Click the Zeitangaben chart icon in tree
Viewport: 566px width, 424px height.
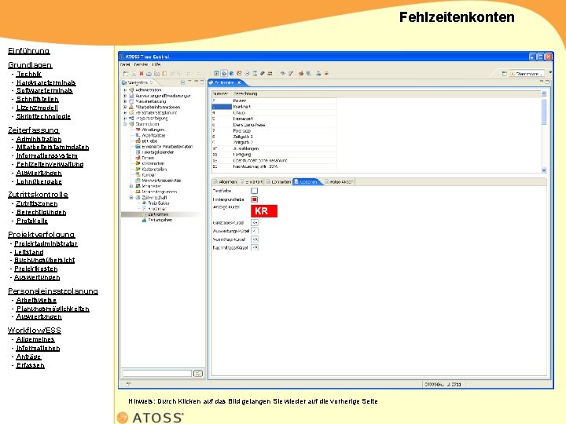click(x=144, y=220)
